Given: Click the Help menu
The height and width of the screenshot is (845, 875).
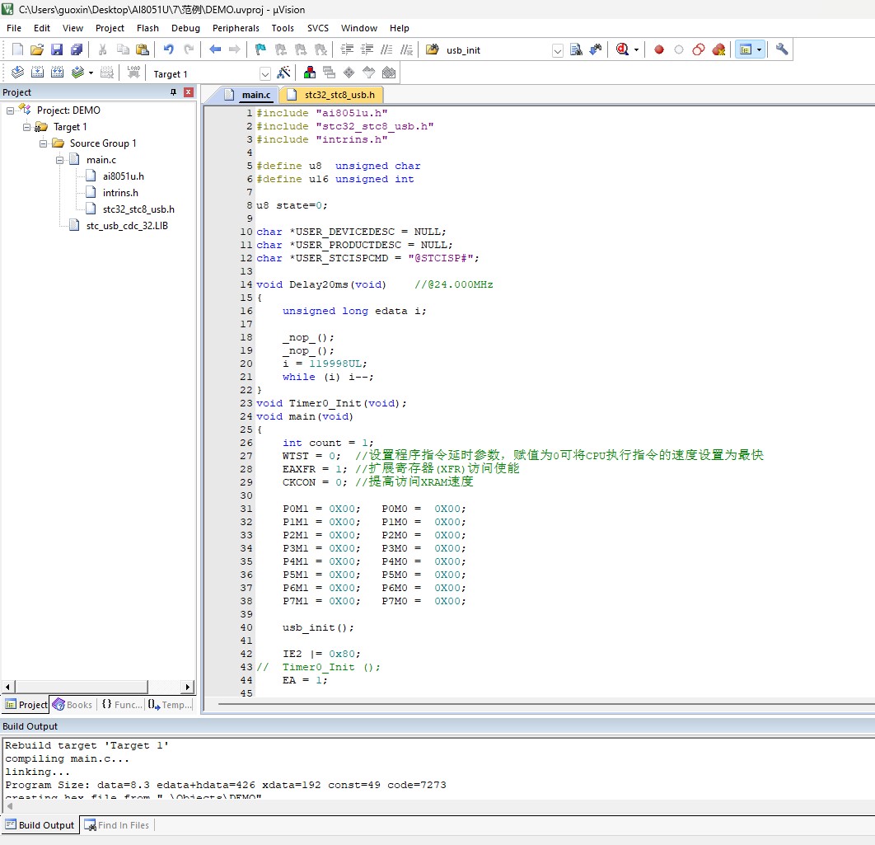Looking at the screenshot, I should click(399, 28).
